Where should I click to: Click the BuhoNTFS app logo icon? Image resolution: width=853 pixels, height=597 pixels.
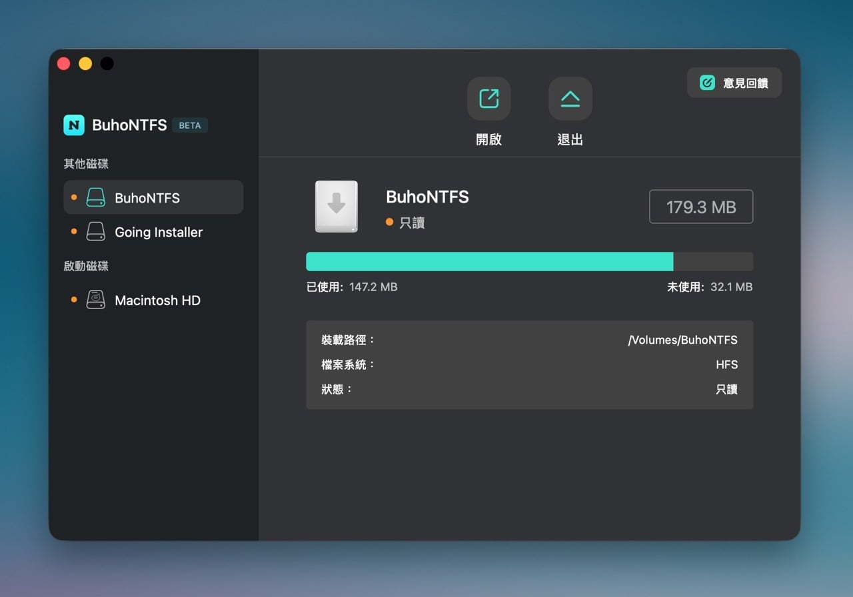click(x=74, y=125)
